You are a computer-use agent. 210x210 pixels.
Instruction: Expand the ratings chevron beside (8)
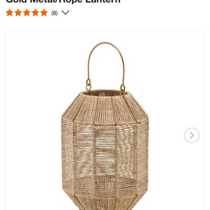click(x=66, y=13)
